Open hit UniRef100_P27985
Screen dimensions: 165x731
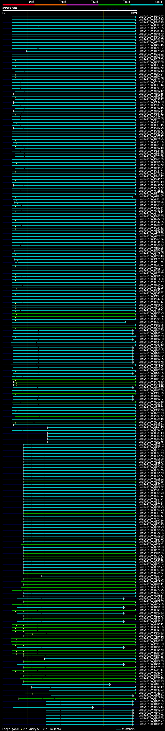pyautogui.click(x=151, y=28)
